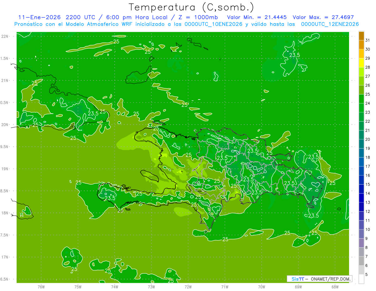Click the '70W' longitude label
The height and width of the screenshot is (291, 376).
tap(262, 287)
